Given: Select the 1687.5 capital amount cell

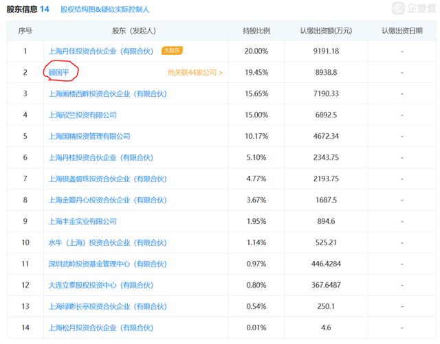Looking at the screenshot, I should pyautogui.click(x=326, y=200).
